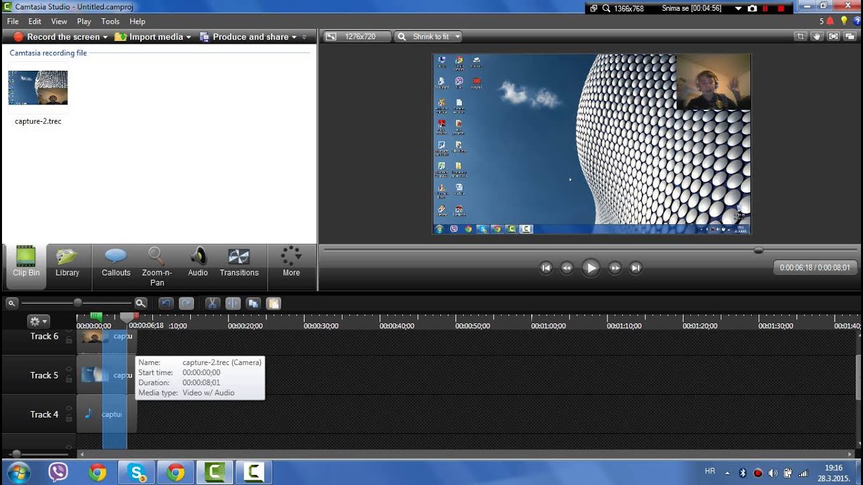Expand the Produce and share dropdown arrow
This screenshot has height=485, width=863.
click(x=294, y=37)
